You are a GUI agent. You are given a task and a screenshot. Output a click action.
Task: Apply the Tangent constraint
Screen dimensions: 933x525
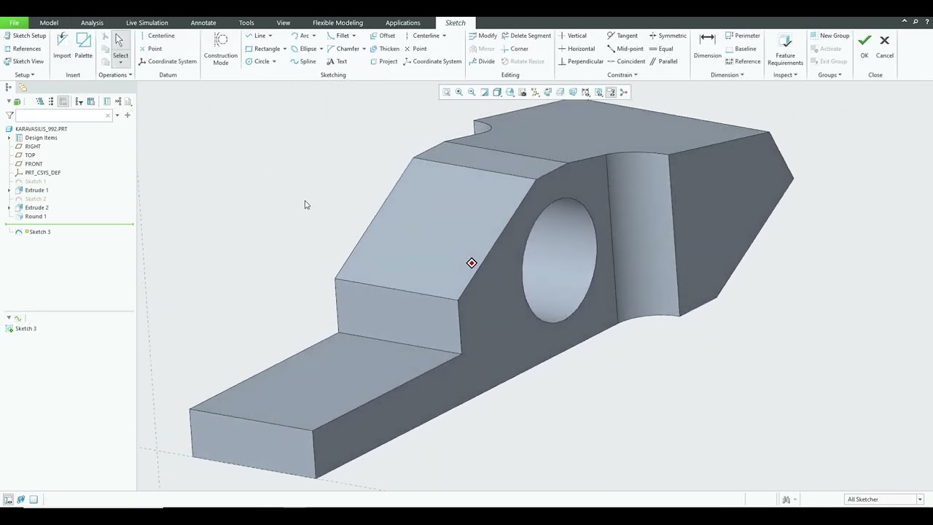pyautogui.click(x=622, y=36)
